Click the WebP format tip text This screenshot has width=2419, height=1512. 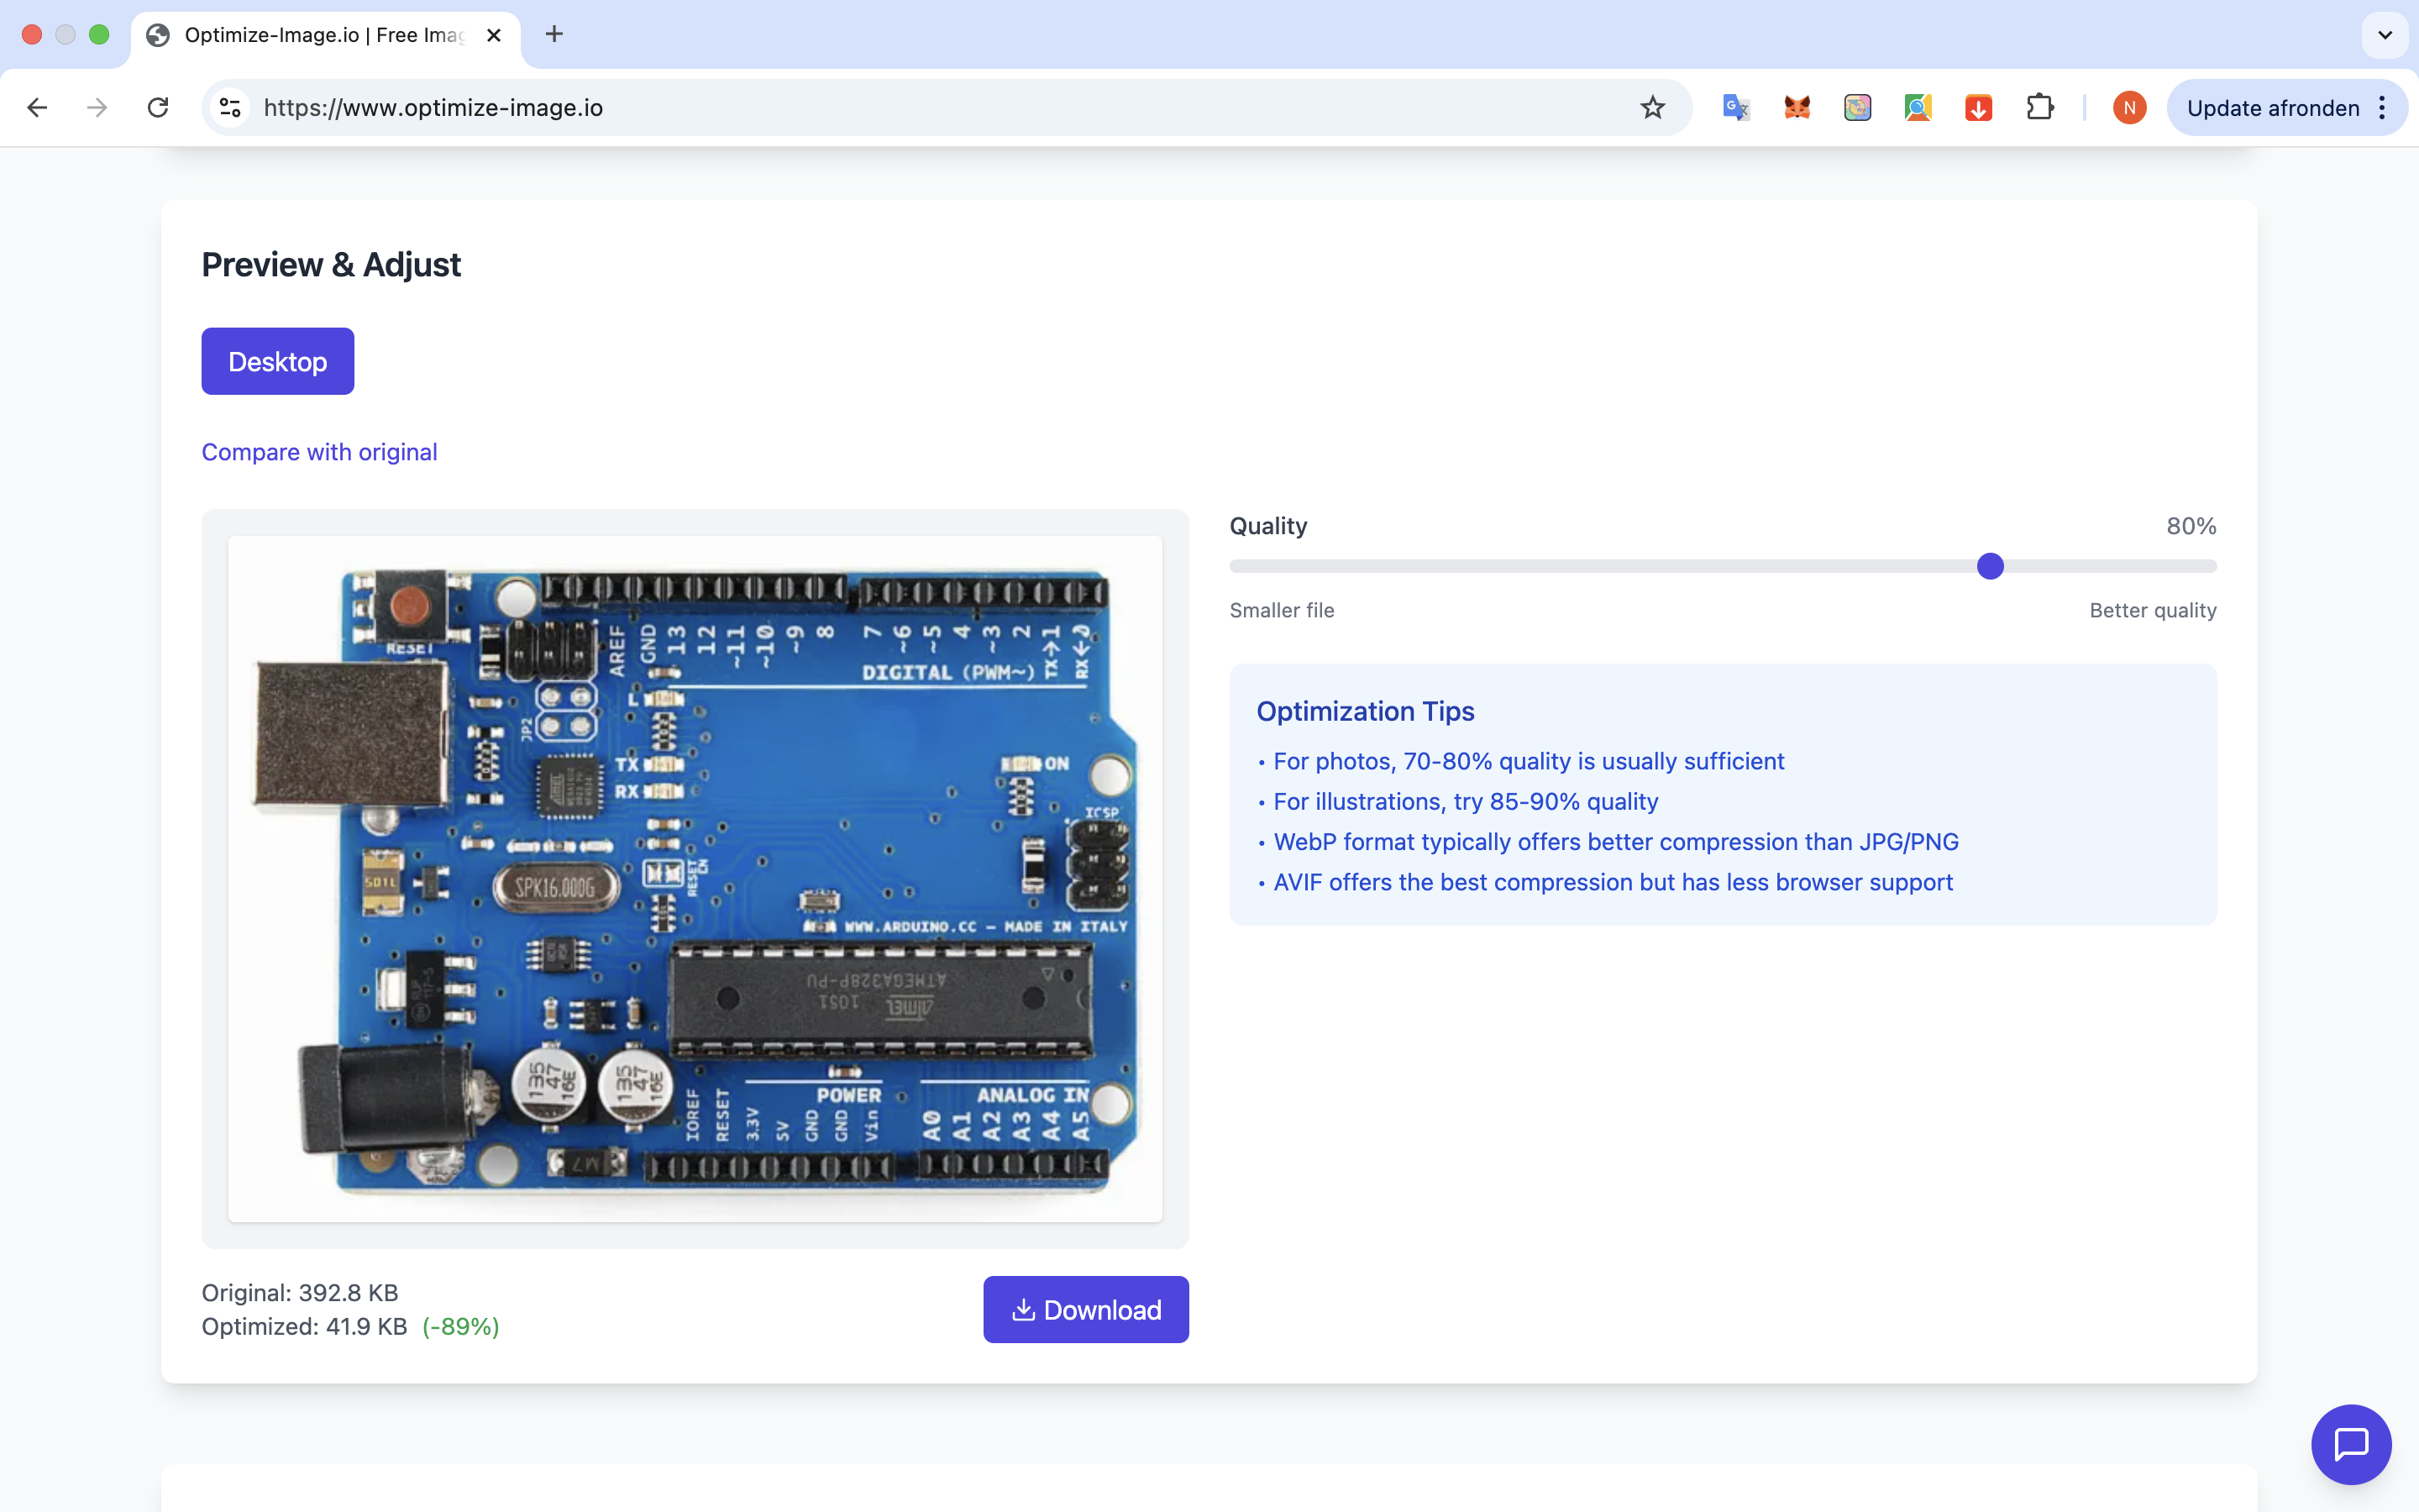click(x=1615, y=842)
